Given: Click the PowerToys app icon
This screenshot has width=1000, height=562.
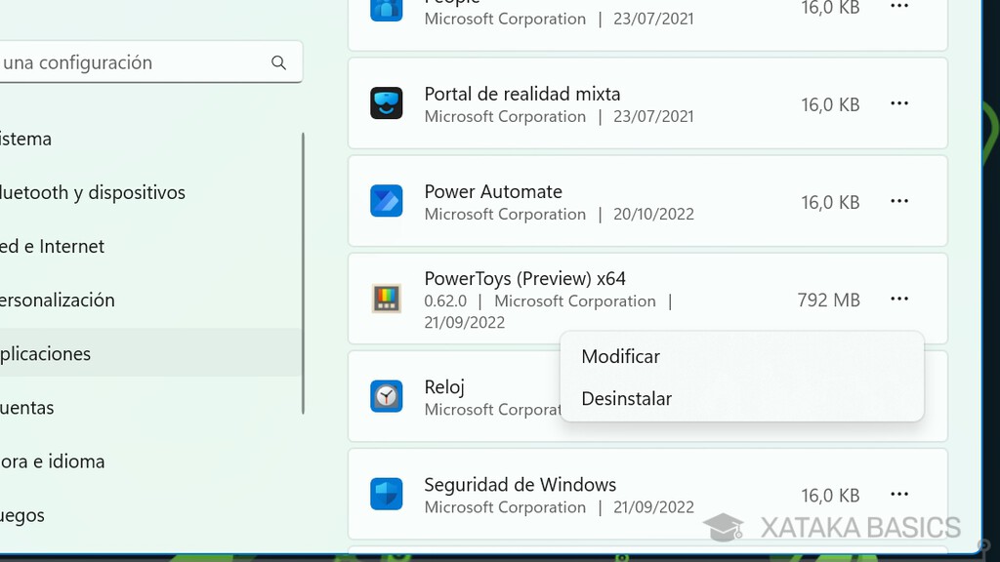Looking at the screenshot, I should coord(387,299).
